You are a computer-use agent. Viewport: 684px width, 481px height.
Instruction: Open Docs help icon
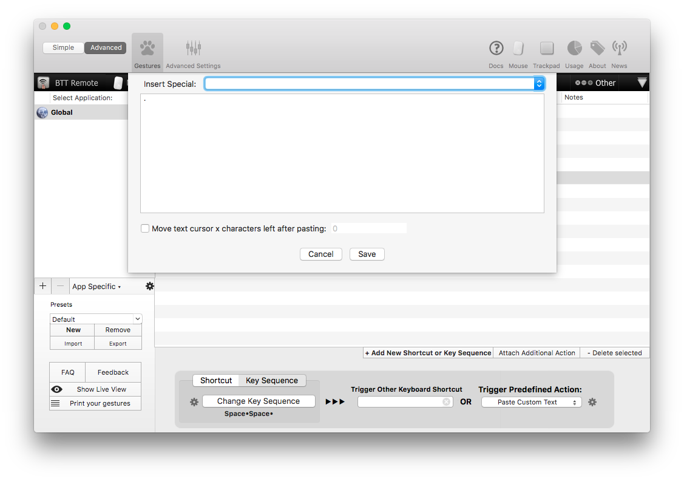pos(496,48)
